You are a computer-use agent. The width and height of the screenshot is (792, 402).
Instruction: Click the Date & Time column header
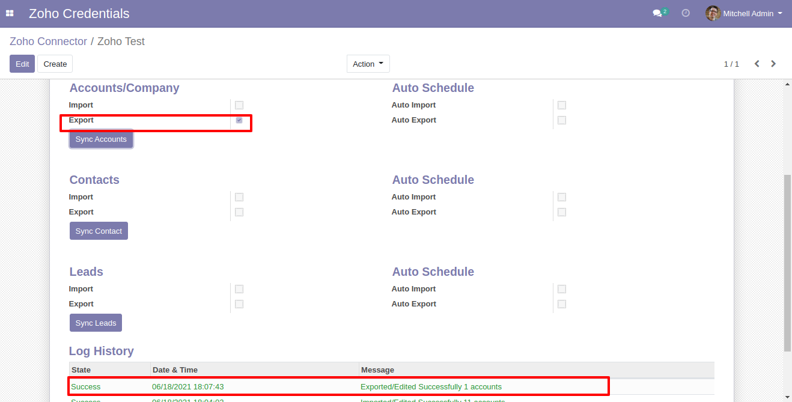click(255, 370)
